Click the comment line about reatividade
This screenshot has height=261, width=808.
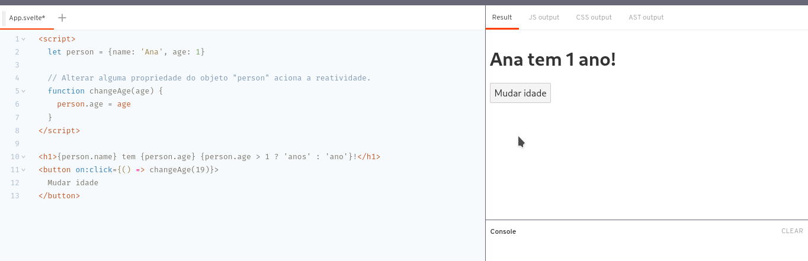tap(209, 78)
